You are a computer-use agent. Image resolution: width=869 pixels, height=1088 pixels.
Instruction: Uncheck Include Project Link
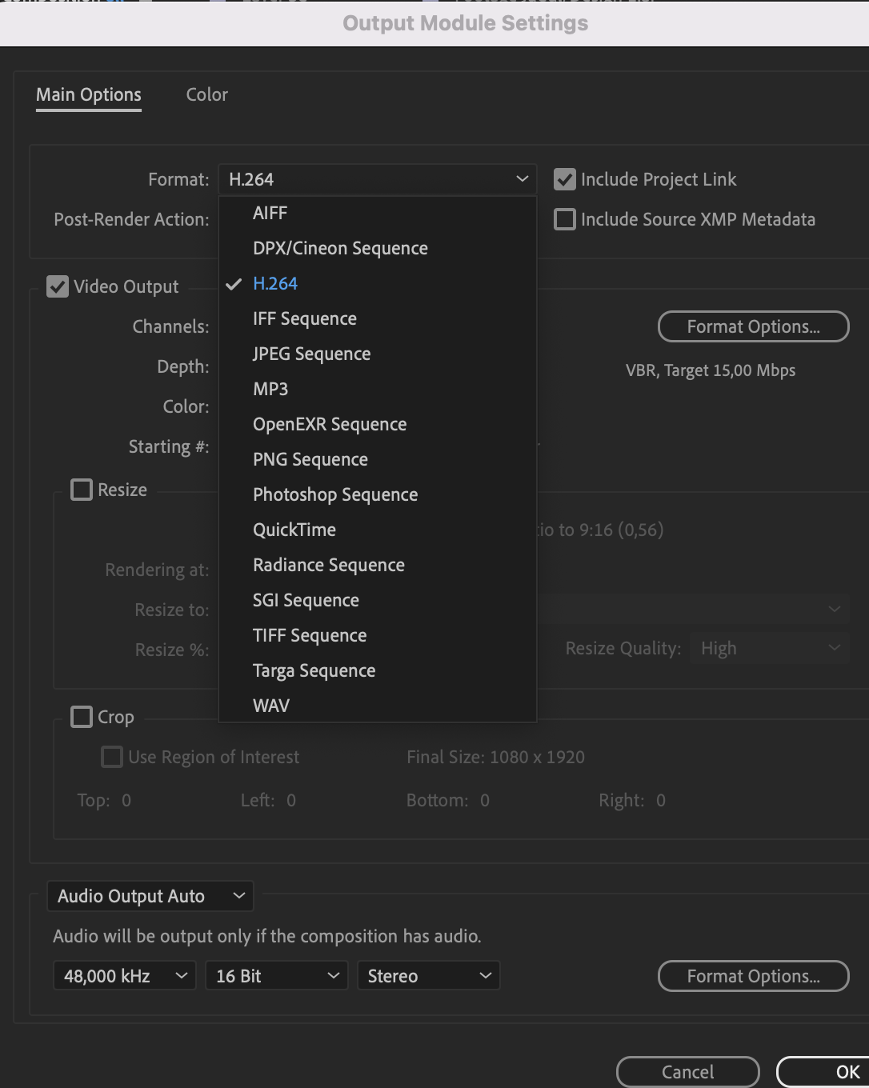pyautogui.click(x=565, y=179)
